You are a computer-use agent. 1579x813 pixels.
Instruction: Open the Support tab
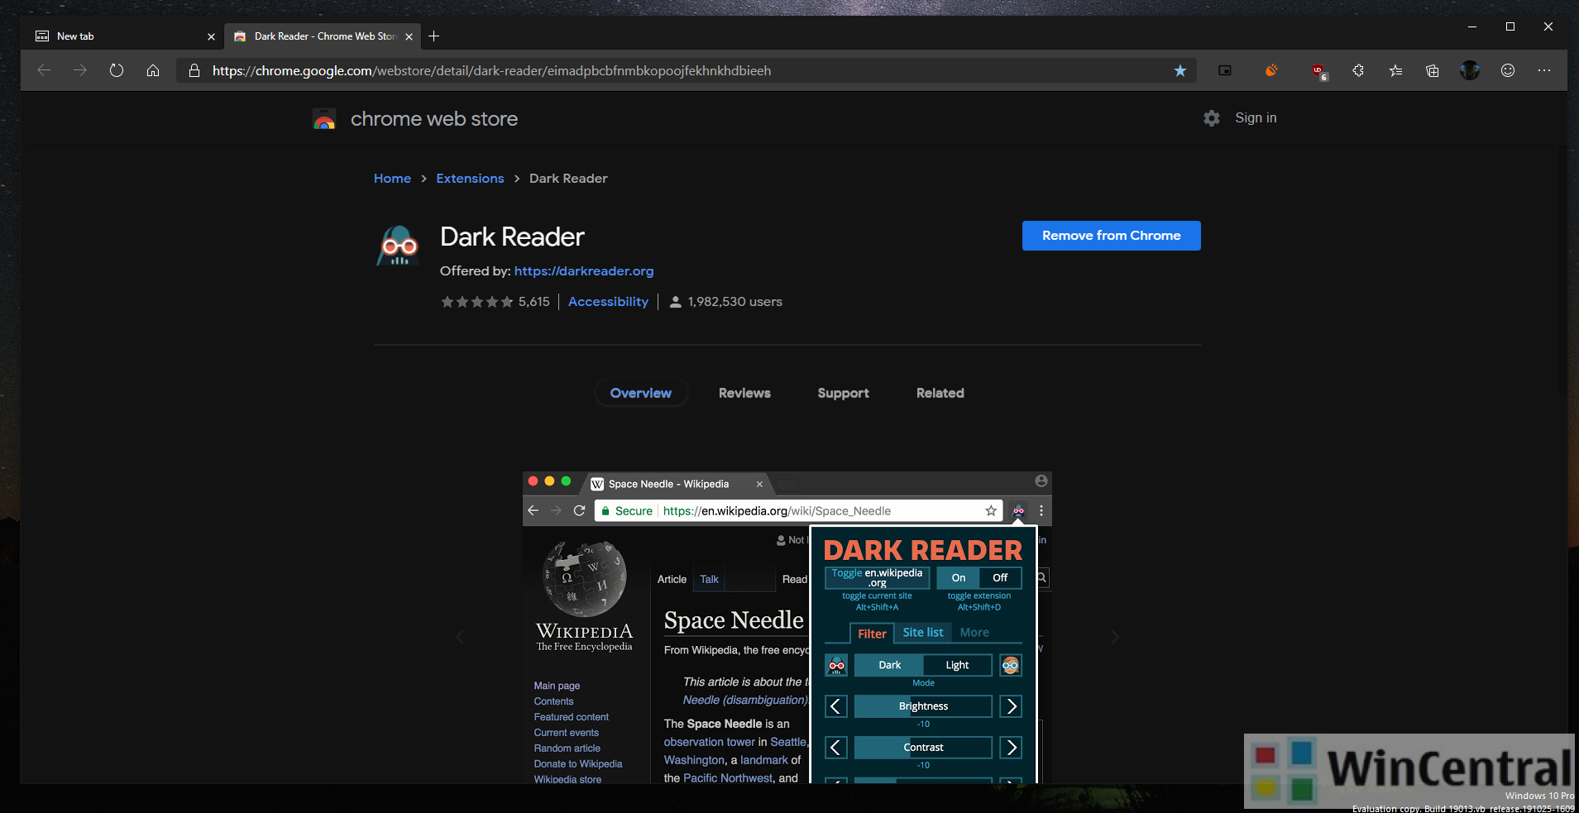(x=843, y=394)
